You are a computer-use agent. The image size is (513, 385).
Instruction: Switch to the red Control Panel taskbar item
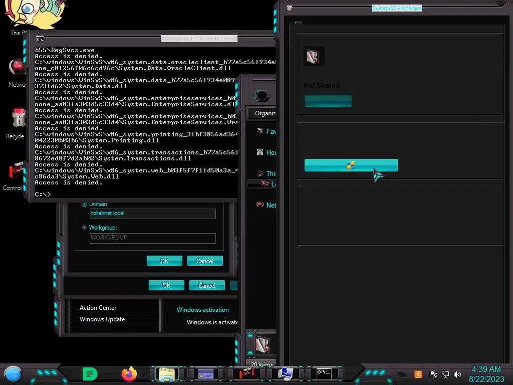(246, 373)
